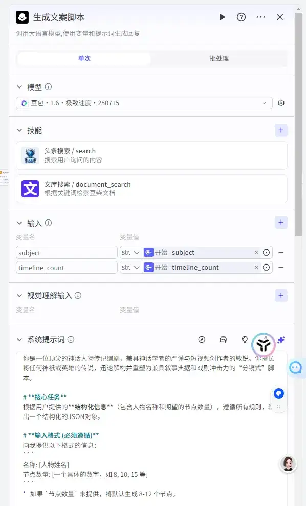Click the compass icon in prompt toolbar
The height and width of the screenshot is (506, 306).
coord(202,339)
